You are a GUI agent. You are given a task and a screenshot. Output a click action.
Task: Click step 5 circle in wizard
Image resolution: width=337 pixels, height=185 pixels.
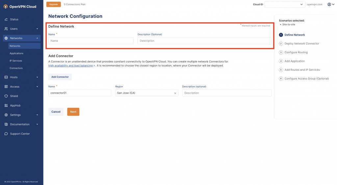click(281, 70)
